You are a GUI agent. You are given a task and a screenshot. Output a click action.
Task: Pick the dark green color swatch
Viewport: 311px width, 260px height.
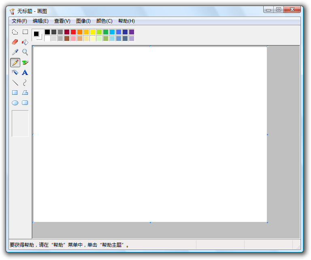[106, 32]
